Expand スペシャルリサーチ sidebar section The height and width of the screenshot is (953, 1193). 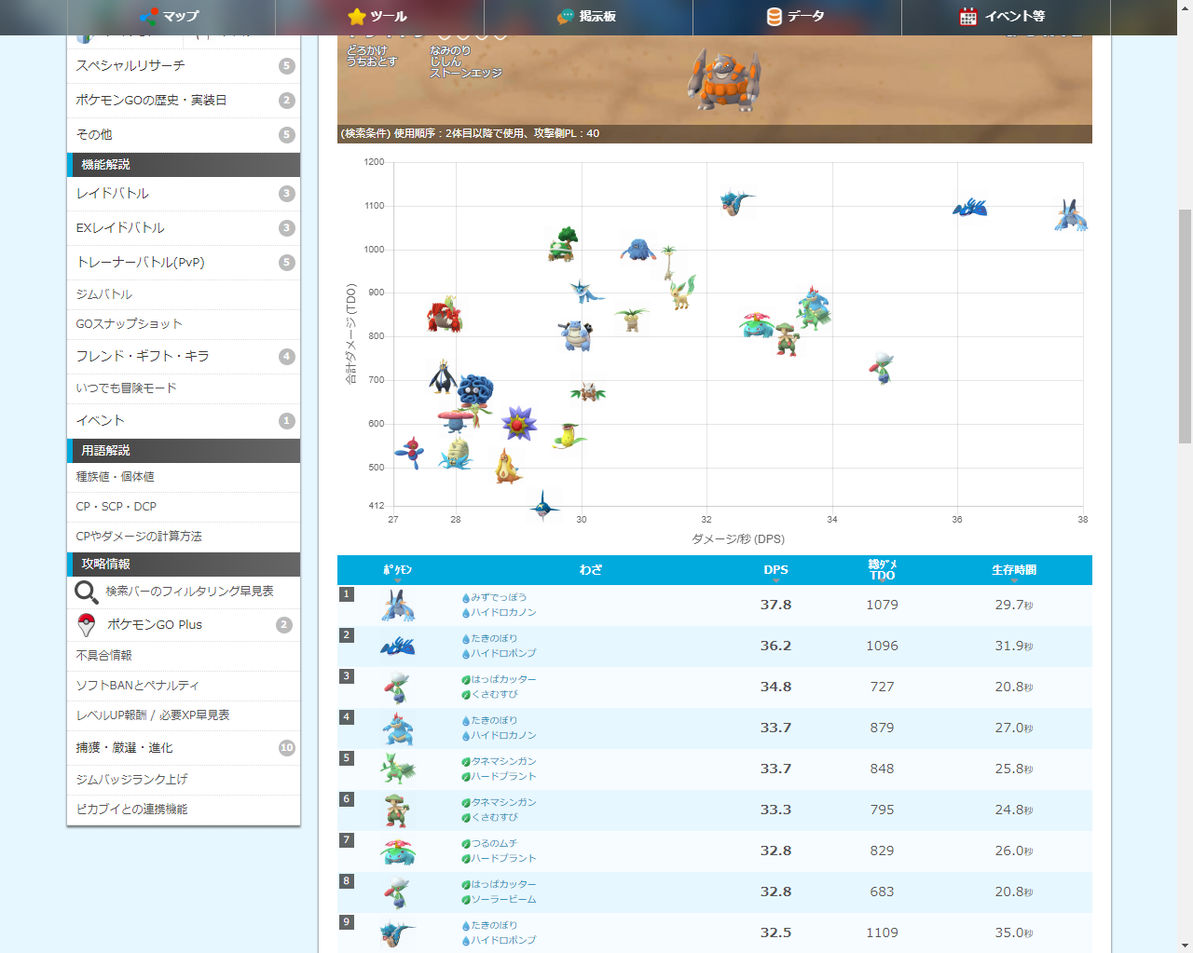point(184,66)
